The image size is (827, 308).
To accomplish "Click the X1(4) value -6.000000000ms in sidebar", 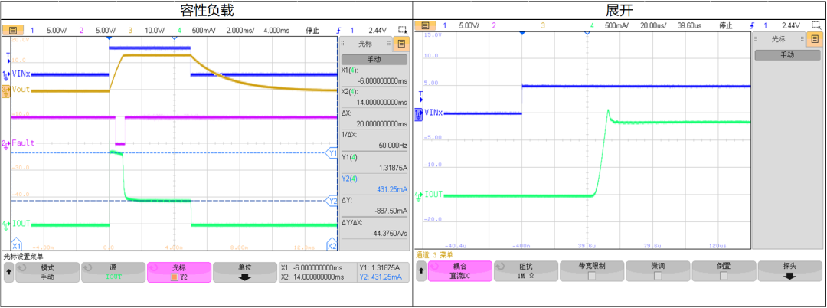I will (x=382, y=80).
